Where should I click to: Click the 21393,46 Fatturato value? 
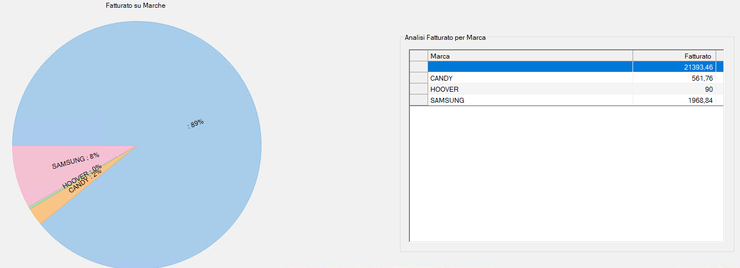coord(674,67)
